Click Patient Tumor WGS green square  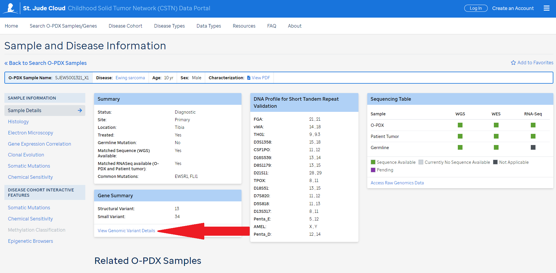click(460, 136)
